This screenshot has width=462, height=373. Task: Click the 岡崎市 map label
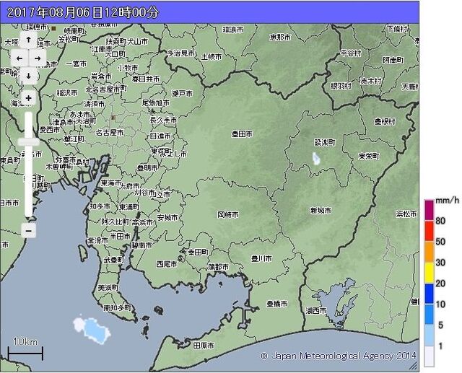click(228, 214)
